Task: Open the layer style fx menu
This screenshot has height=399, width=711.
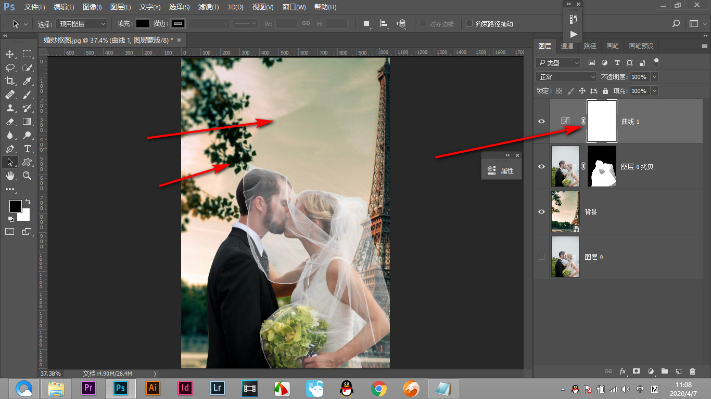Action: 623,371
